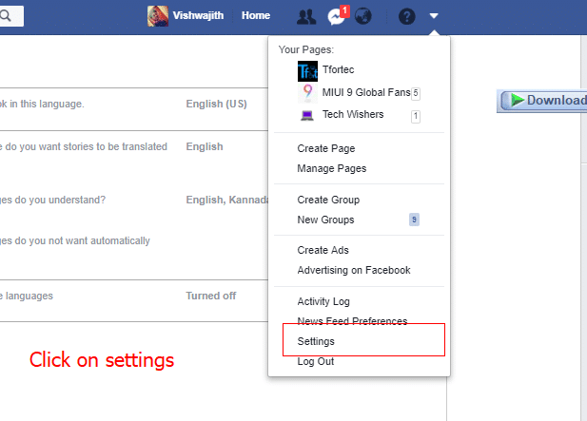Open the Tfortec page icon

click(x=307, y=71)
